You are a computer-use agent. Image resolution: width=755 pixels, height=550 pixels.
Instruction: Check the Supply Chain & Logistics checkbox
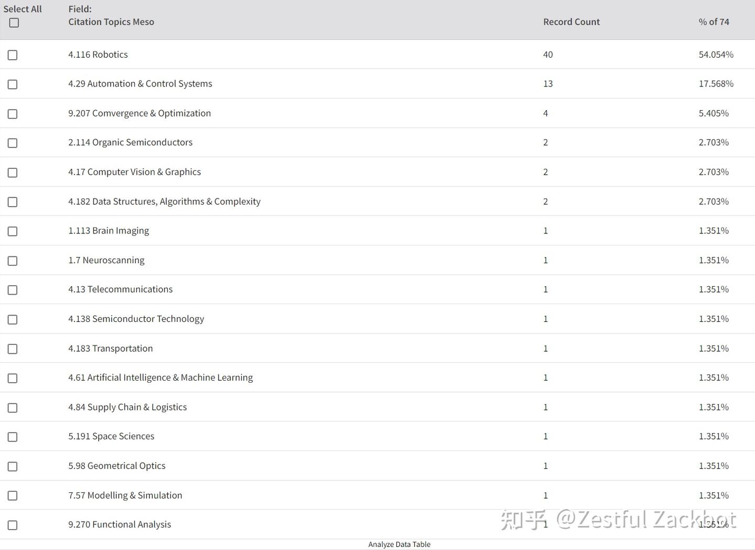coord(13,407)
